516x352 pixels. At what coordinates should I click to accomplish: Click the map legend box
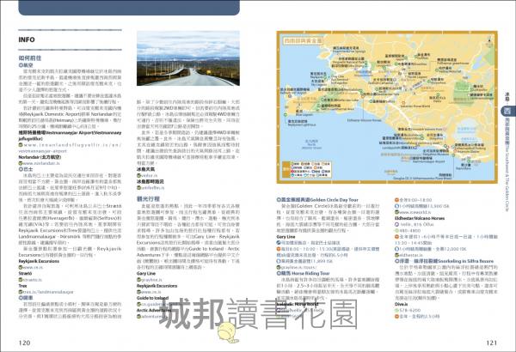[x=307, y=169]
